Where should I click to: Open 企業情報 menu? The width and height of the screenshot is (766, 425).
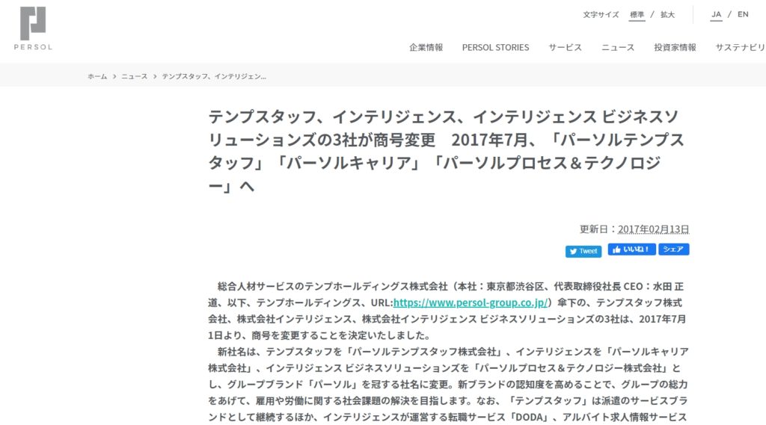426,47
